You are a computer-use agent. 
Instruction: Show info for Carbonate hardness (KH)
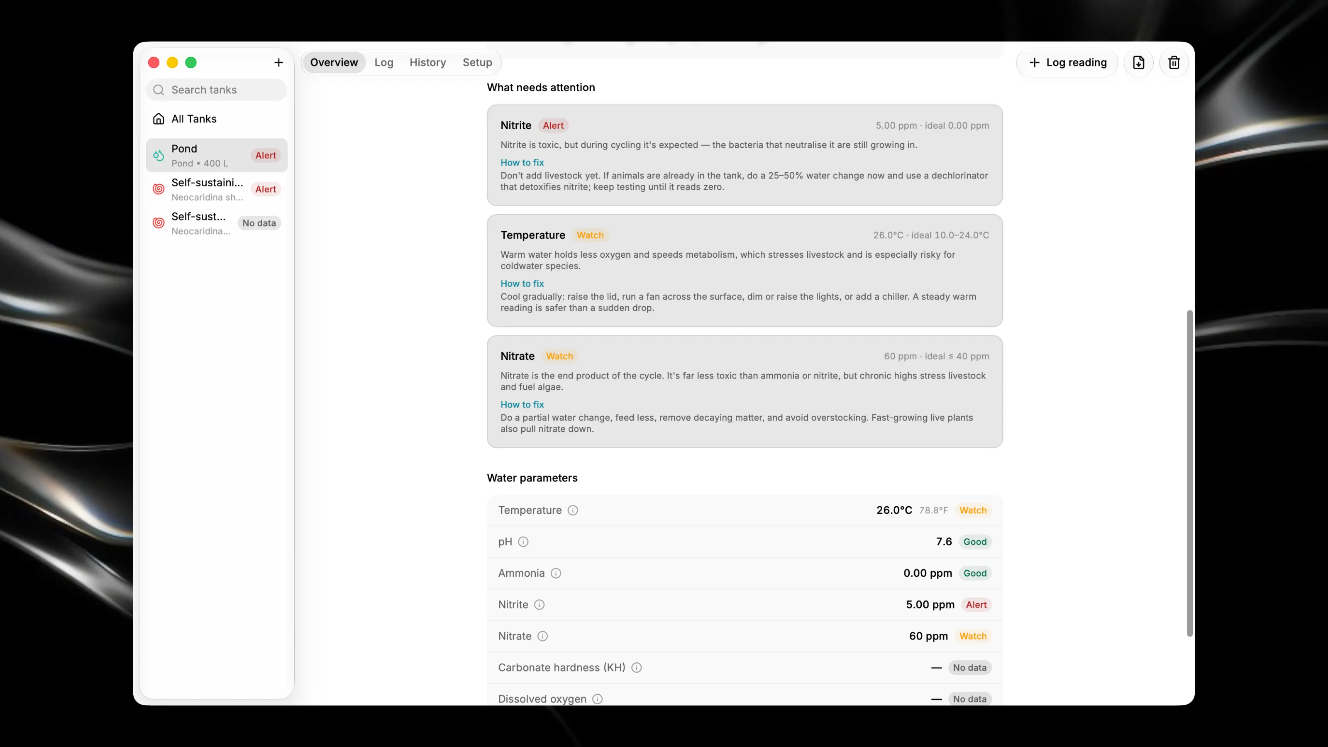637,667
